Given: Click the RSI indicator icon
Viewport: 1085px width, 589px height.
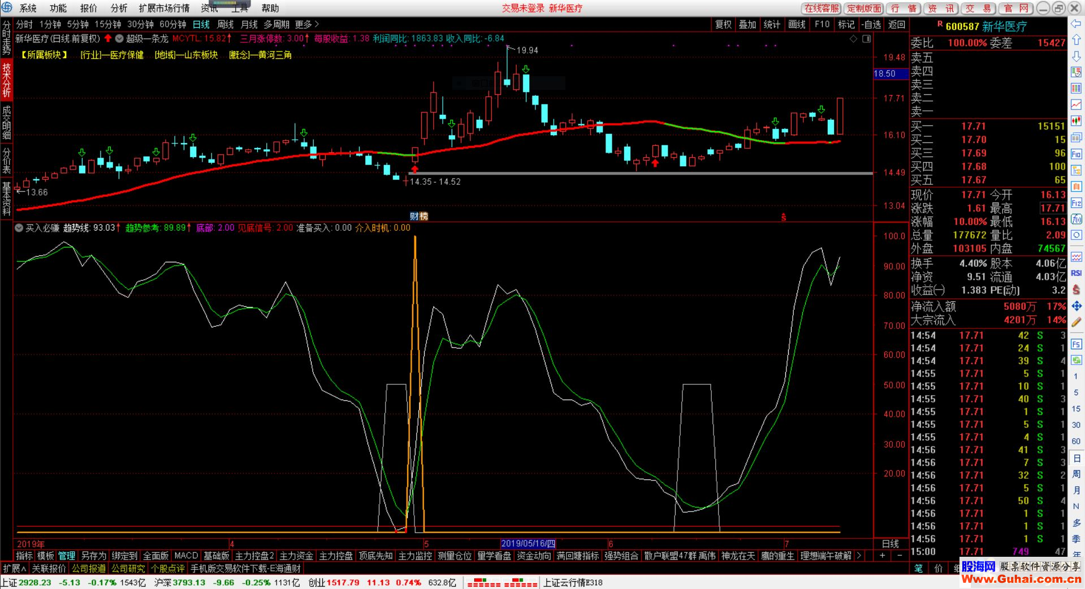Looking at the screenshot, I should tap(1076, 273).
